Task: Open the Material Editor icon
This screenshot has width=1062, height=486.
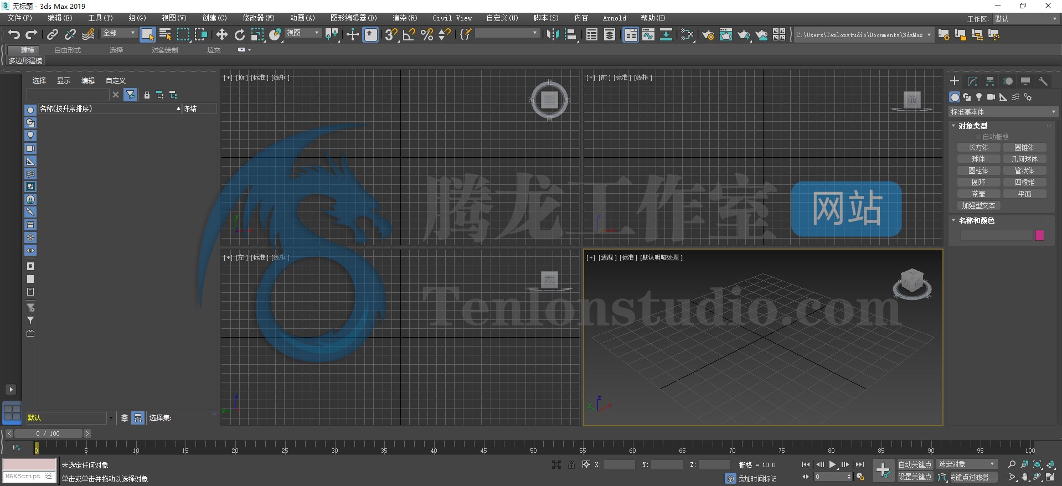Action: pyautogui.click(x=687, y=35)
